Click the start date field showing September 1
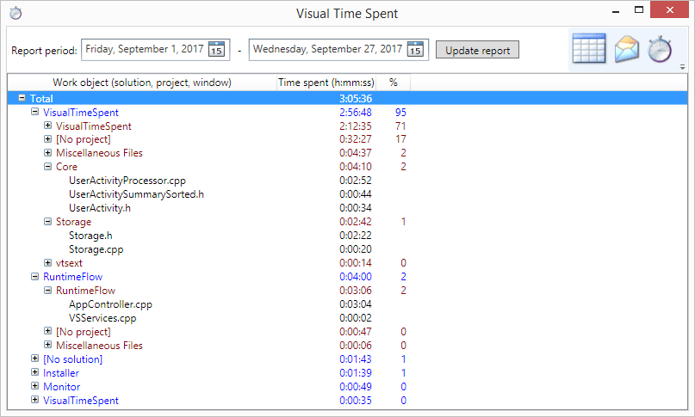Screen dimensions: 695x417 tap(144, 50)
